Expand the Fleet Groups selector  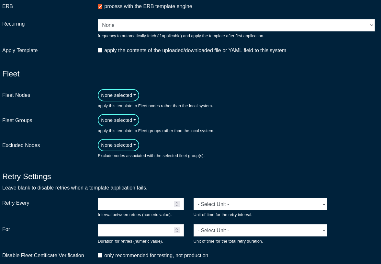pos(118,120)
